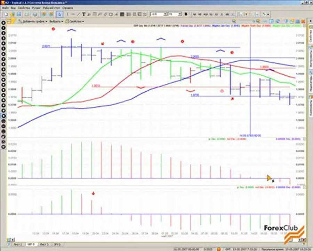Toggle the second indicator panel maximize box
Image resolution: width=313 pixels, height=251 pixels.
click(x=304, y=187)
